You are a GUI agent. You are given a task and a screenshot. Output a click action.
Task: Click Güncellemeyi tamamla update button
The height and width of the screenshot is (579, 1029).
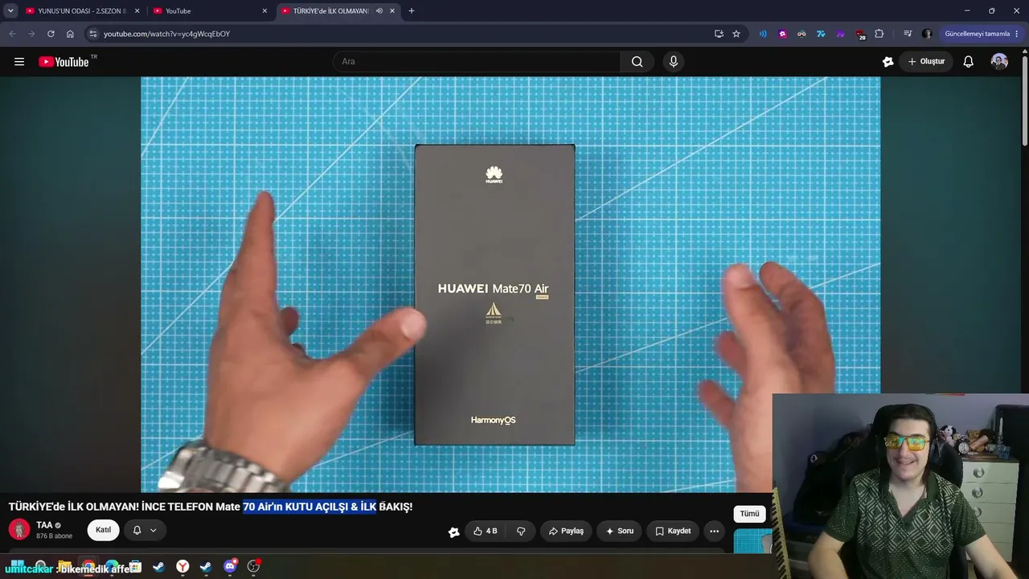pos(977,34)
